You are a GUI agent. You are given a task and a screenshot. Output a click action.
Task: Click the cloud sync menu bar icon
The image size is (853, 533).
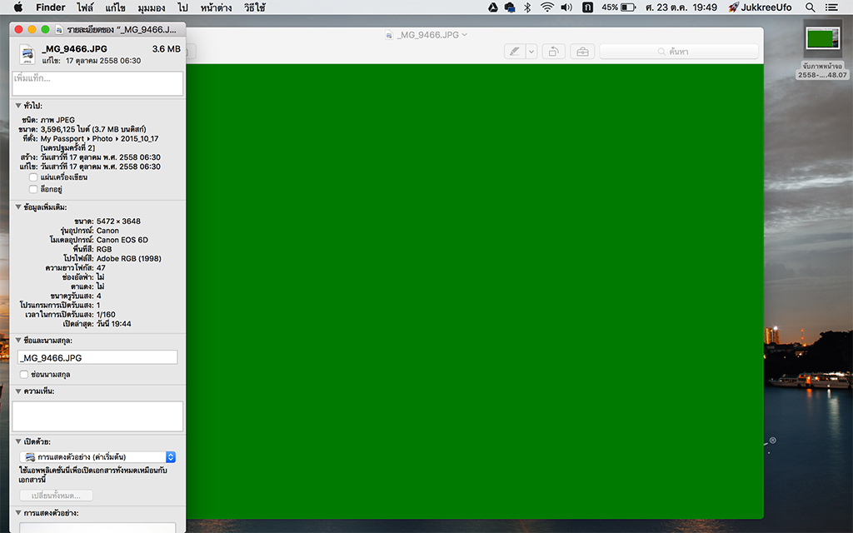[x=510, y=7]
